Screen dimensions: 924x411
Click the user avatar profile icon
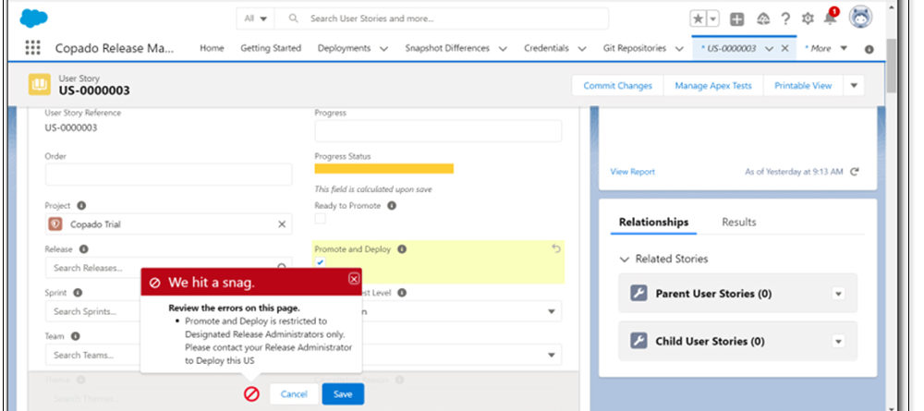[860, 18]
